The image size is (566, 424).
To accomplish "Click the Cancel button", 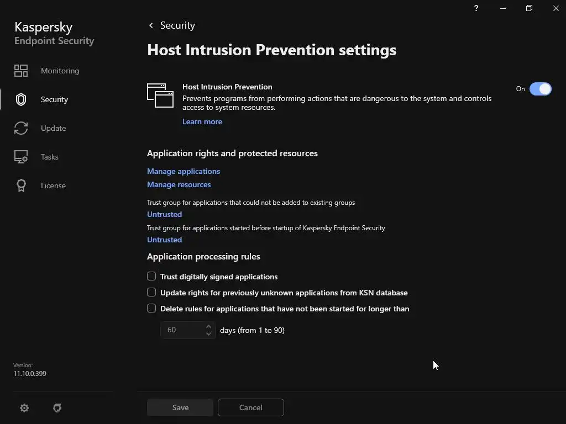I will [x=251, y=407].
